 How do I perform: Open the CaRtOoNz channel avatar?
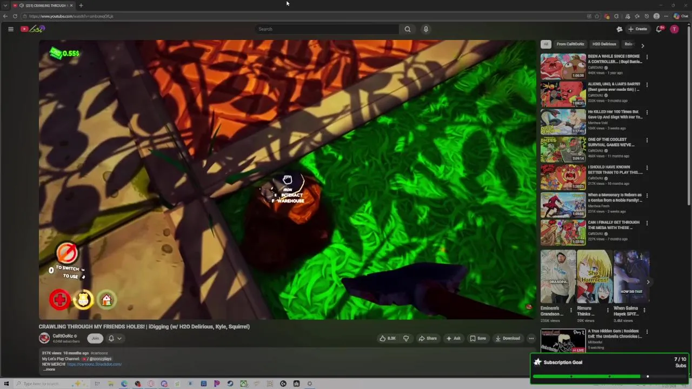click(44, 338)
